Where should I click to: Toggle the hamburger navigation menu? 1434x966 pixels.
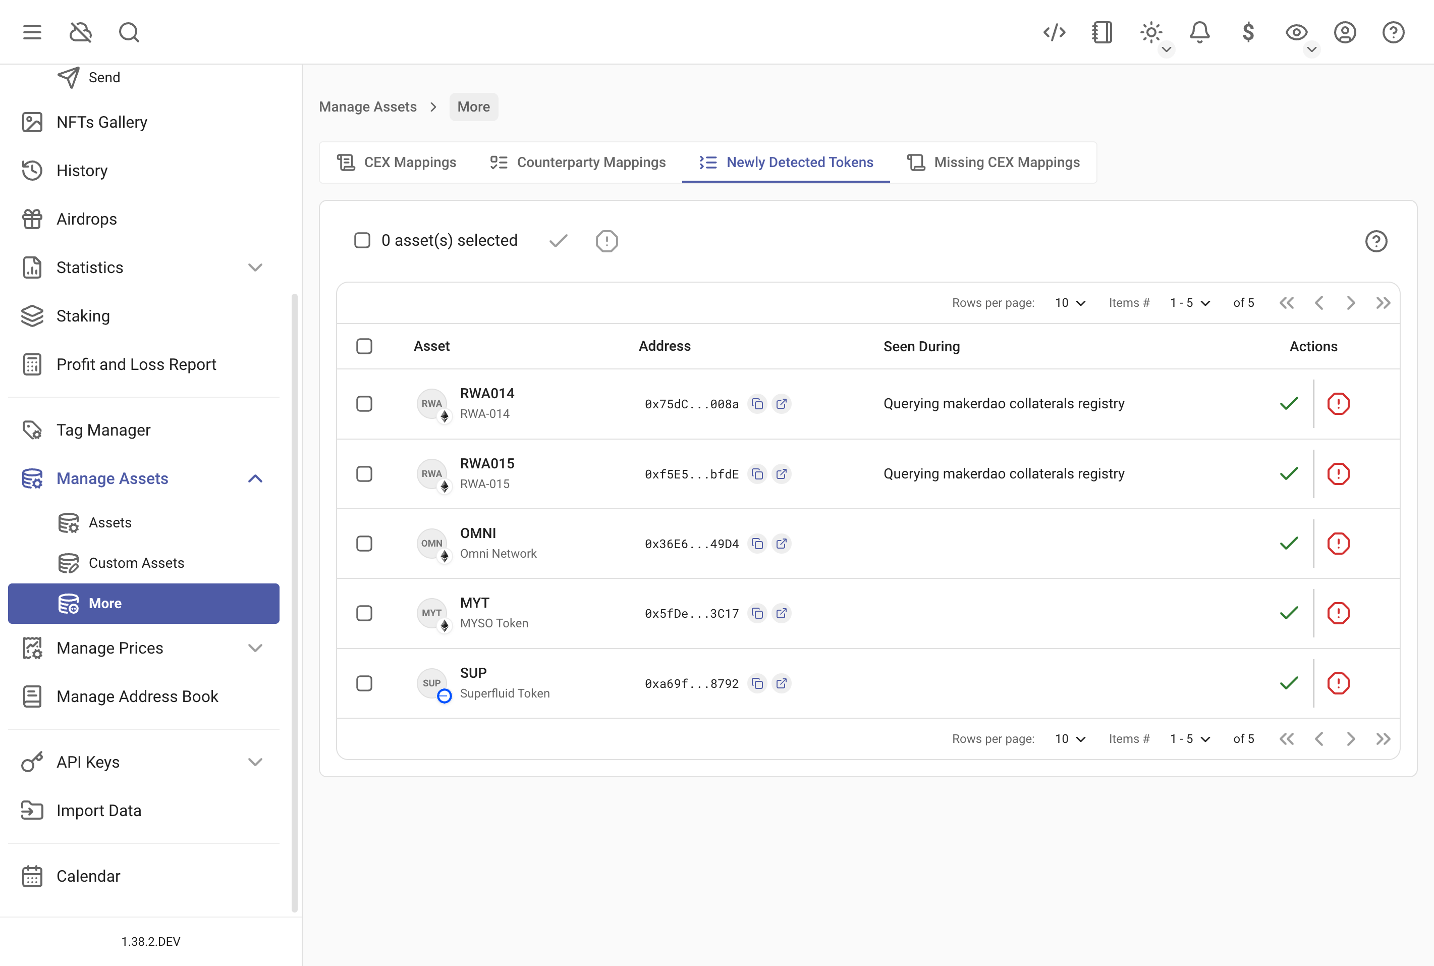32,32
